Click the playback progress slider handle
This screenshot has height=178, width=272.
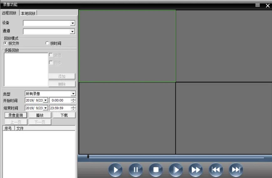coord(88,156)
